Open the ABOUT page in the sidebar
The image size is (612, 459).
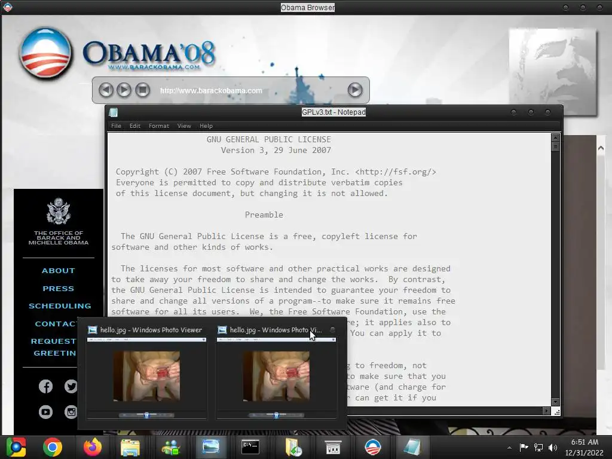pyautogui.click(x=59, y=271)
